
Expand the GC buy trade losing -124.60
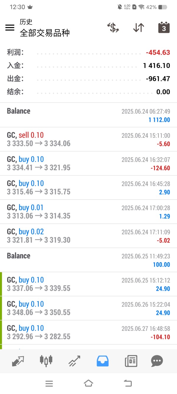coord(88,163)
